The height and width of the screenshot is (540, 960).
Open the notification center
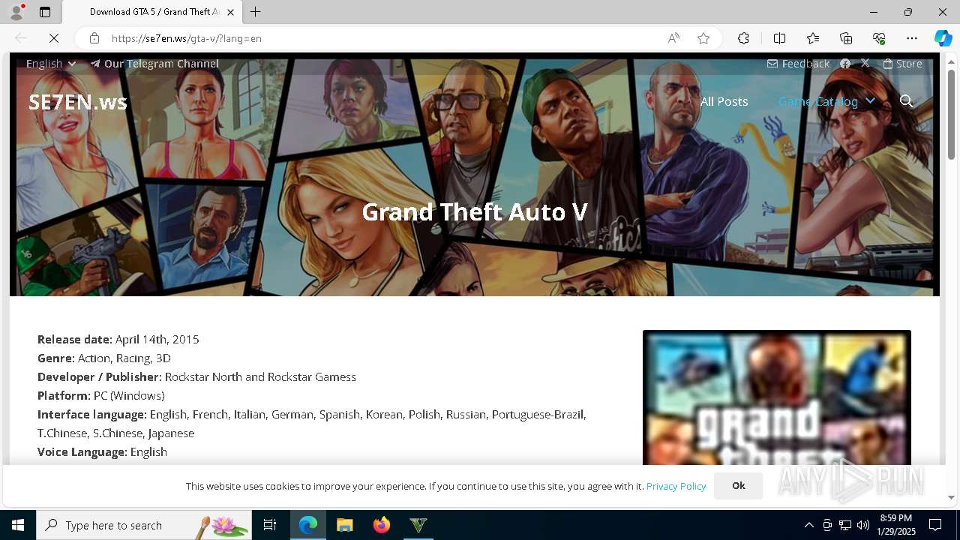click(x=935, y=525)
